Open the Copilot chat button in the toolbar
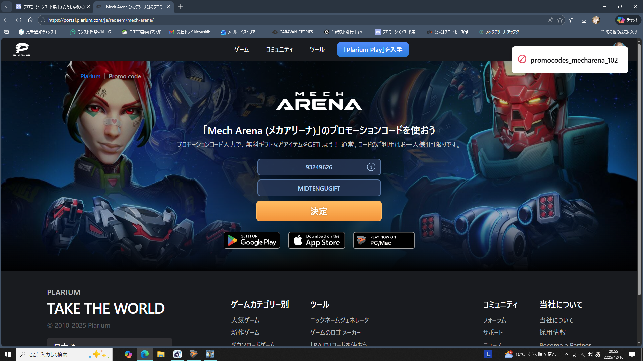 pos(628,20)
